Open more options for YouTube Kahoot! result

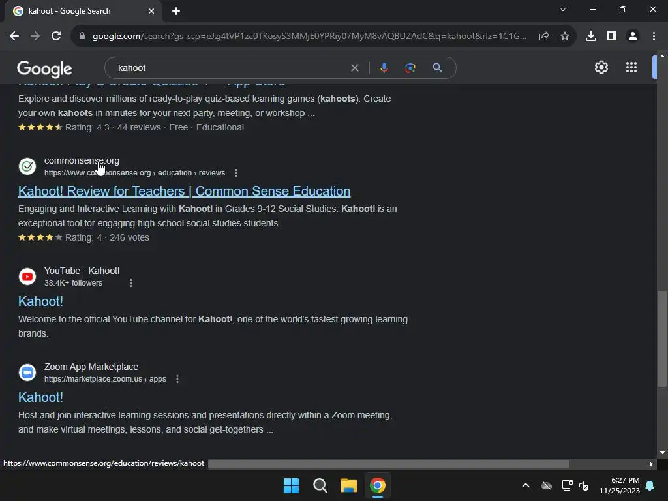tap(130, 283)
